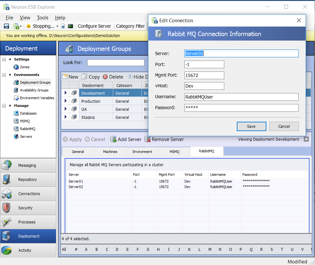The image size is (315, 265).
Task: Click the New deployment group icon
Action: (65, 77)
